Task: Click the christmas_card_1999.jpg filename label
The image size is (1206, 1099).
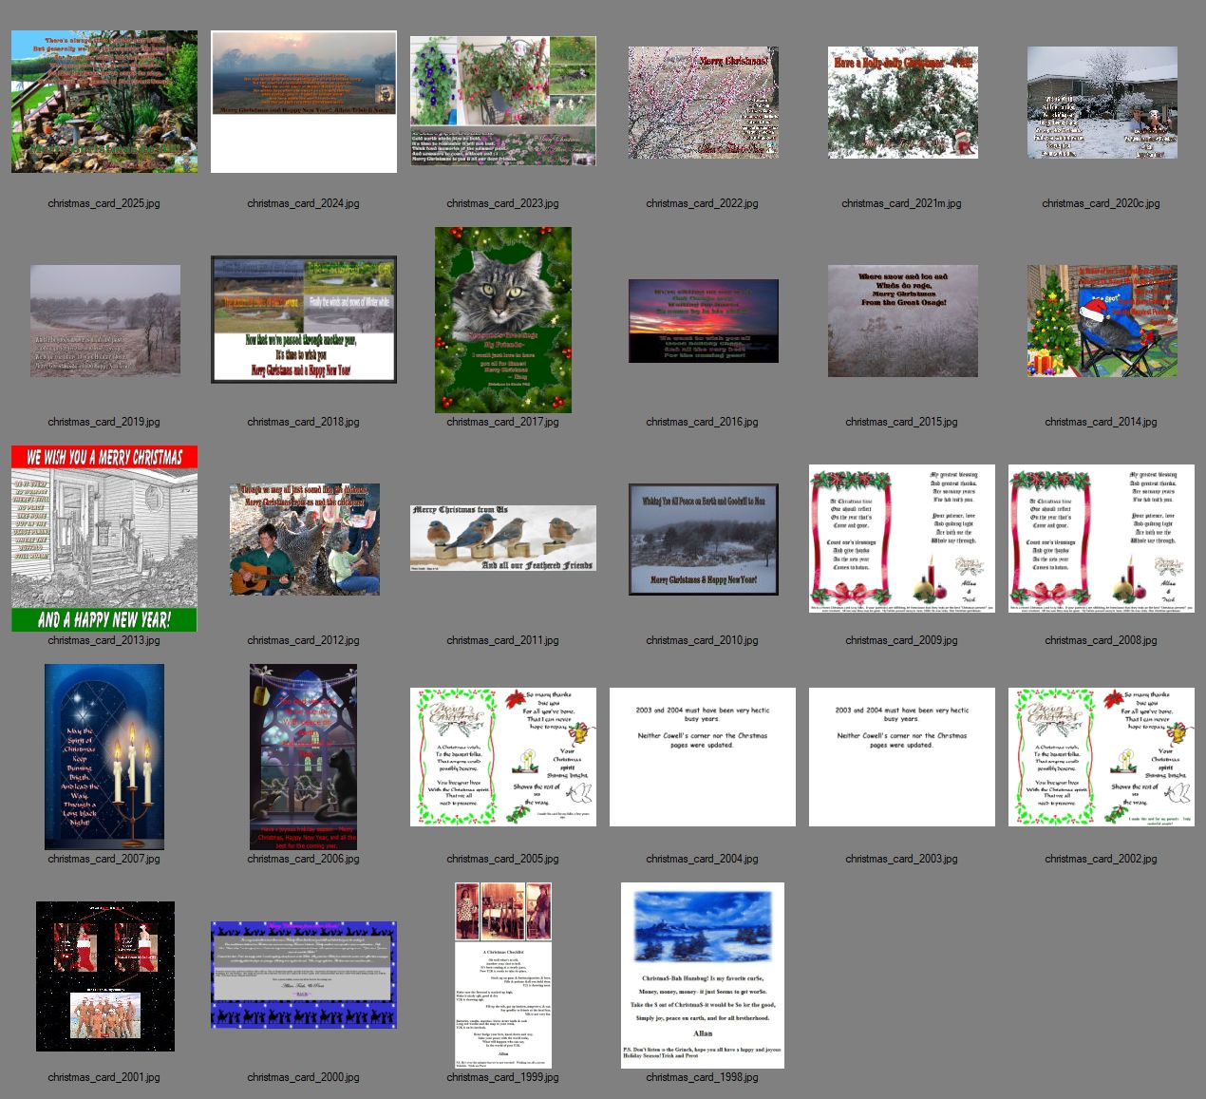Action: click(502, 1077)
